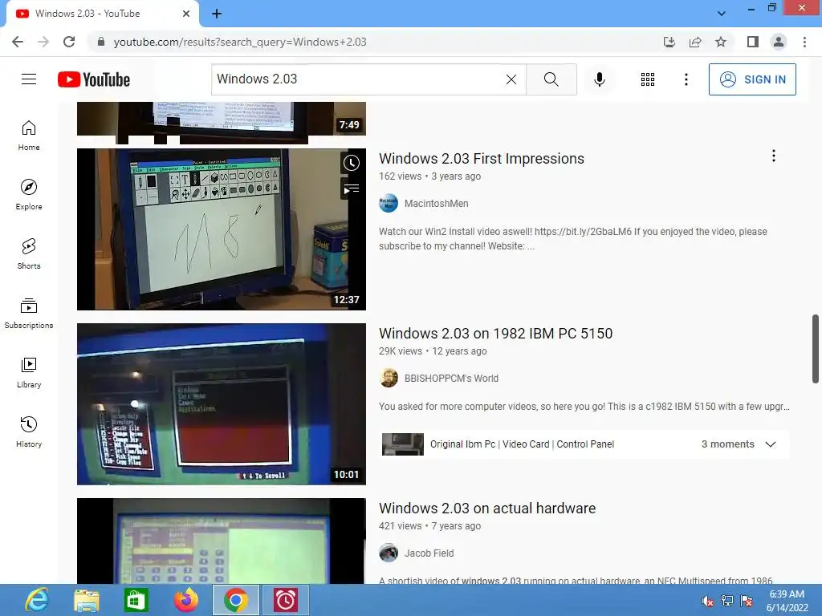Open a new browser tab
The height and width of the screenshot is (616, 822).
coord(217,14)
